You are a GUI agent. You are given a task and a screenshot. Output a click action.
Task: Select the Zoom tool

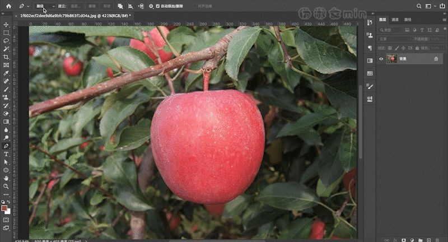6,187
